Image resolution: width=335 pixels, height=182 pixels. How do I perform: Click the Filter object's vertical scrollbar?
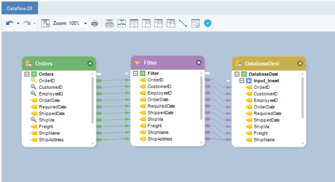click(201, 98)
